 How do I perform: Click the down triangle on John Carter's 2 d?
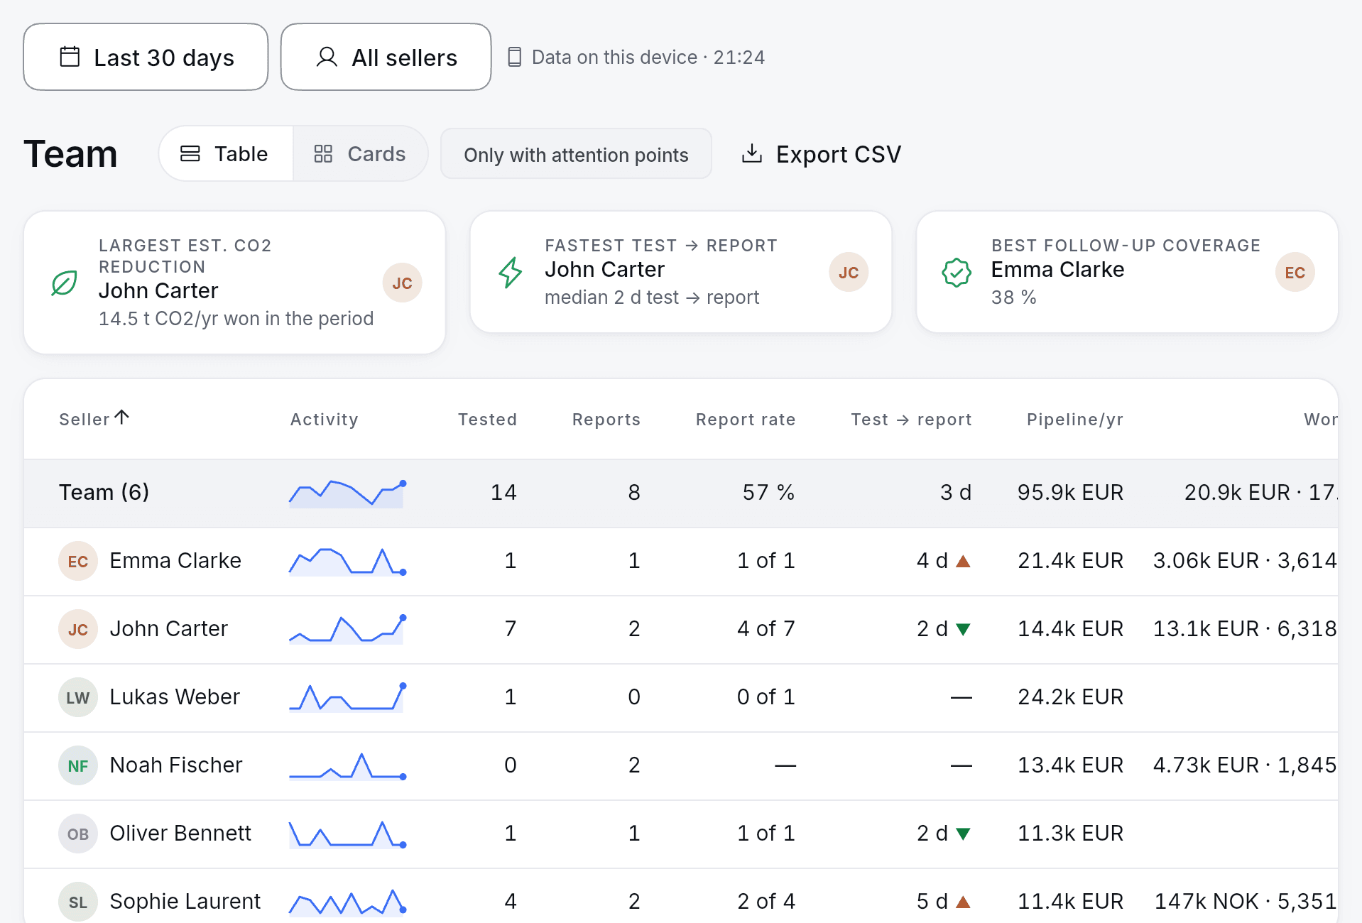click(963, 629)
